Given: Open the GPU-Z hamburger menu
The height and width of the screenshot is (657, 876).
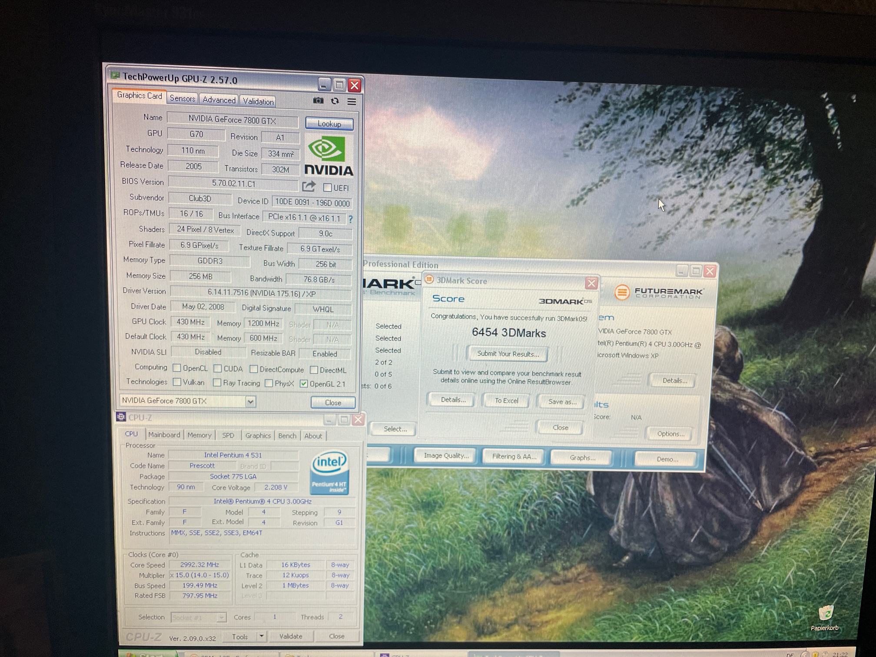Looking at the screenshot, I should [x=352, y=101].
